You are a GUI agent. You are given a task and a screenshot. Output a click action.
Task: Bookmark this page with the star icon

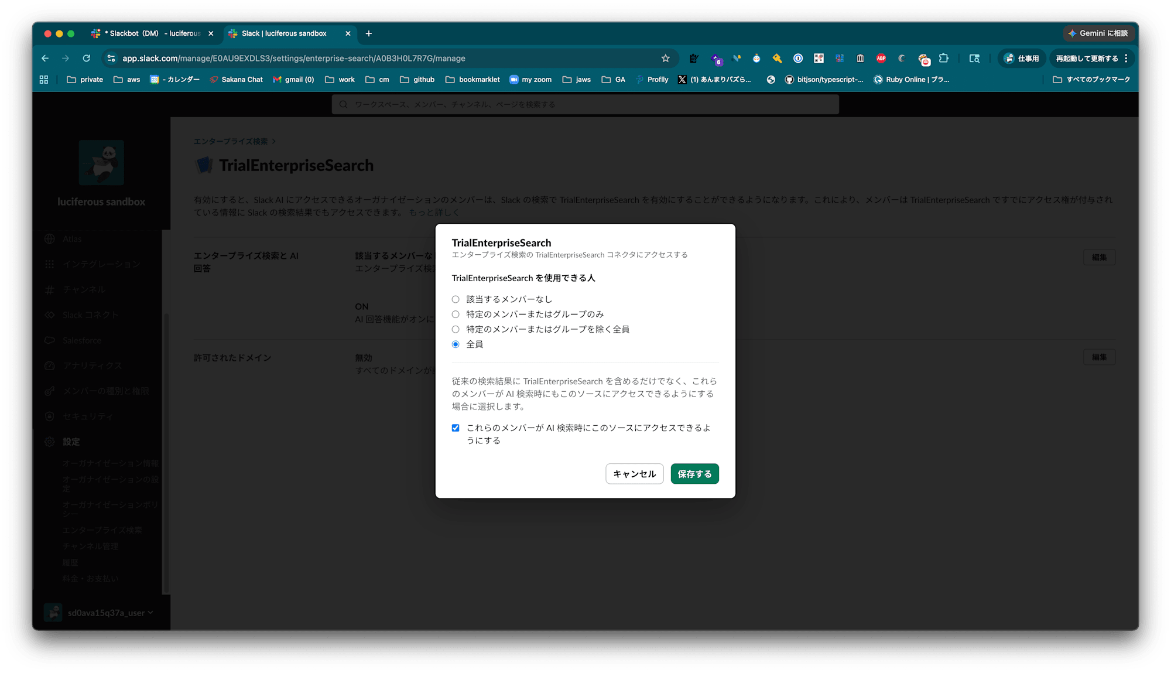(666, 59)
